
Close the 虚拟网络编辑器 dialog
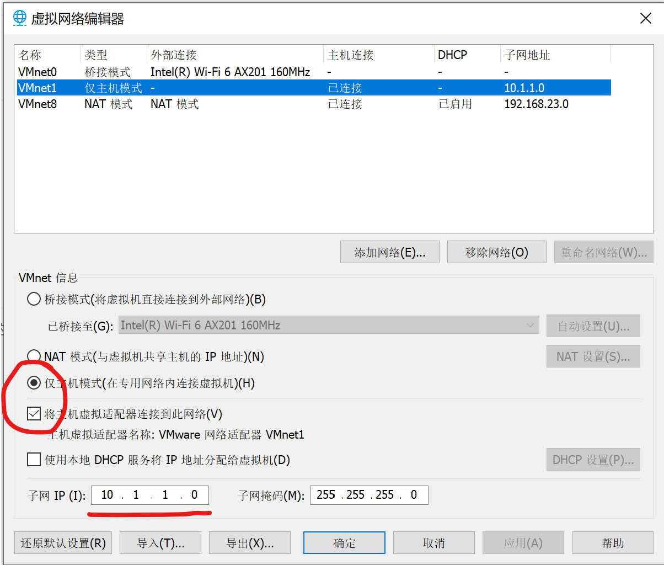coord(645,18)
